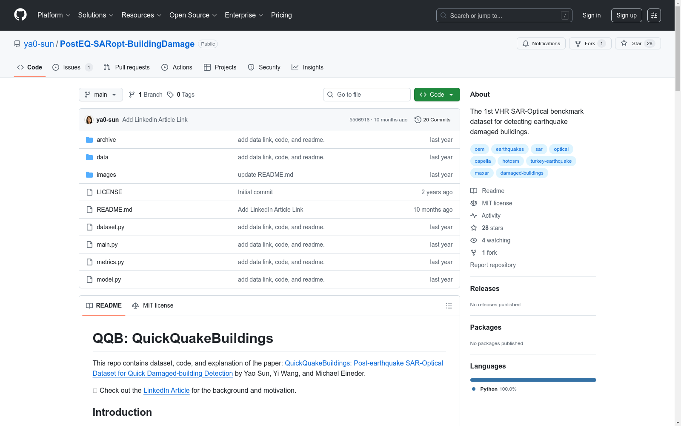The image size is (681, 426).
Task: Click 'Initial commit' message
Action: pyautogui.click(x=255, y=192)
